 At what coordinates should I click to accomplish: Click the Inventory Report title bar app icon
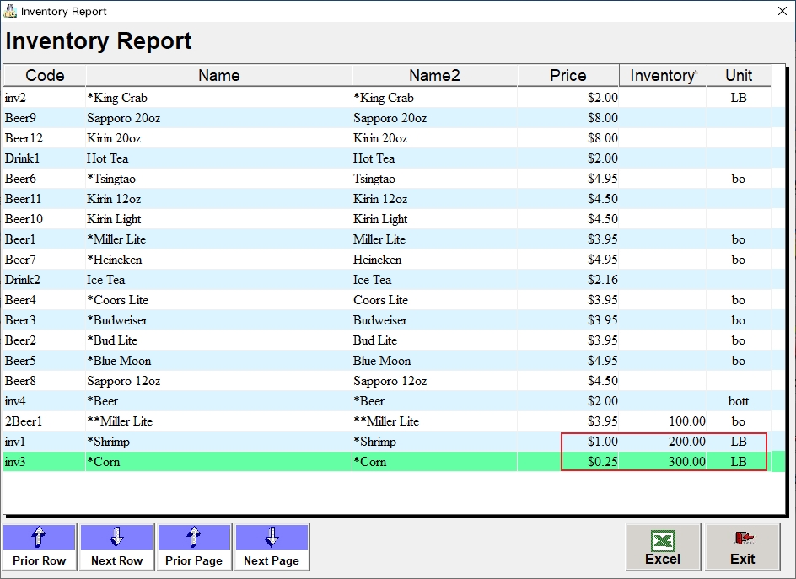pos(9,11)
